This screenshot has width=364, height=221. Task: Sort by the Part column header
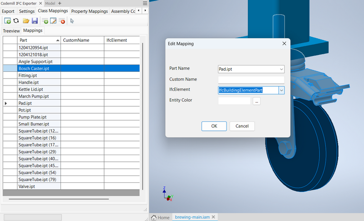pyautogui.click(x=39, y=40)
